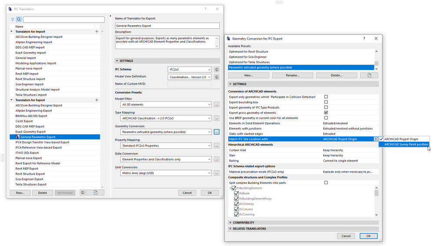Select Revit MEP Export translator
Screen dimensions: 434x246
point(55,169)
